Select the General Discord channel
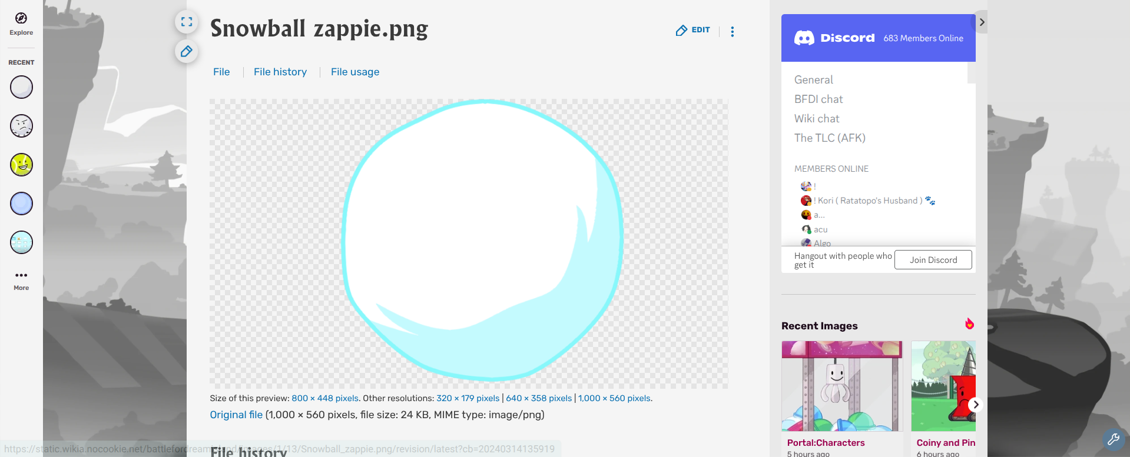Screen dimensions: 1130x457 (814, 79)
